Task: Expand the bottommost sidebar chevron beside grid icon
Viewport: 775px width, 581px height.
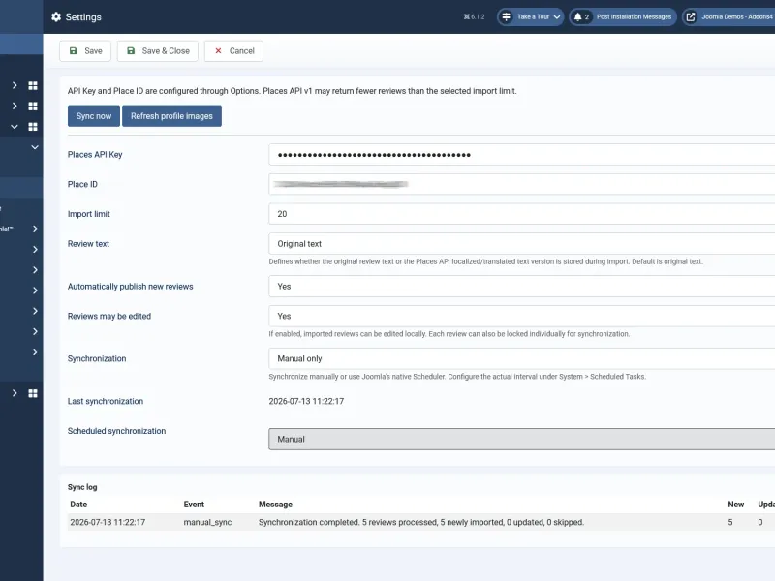Action: 15,393
